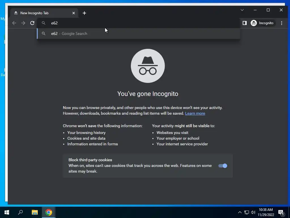Screen dimensions: 290x218
Task: Open the Learn more link
Action: pos(195,113)
